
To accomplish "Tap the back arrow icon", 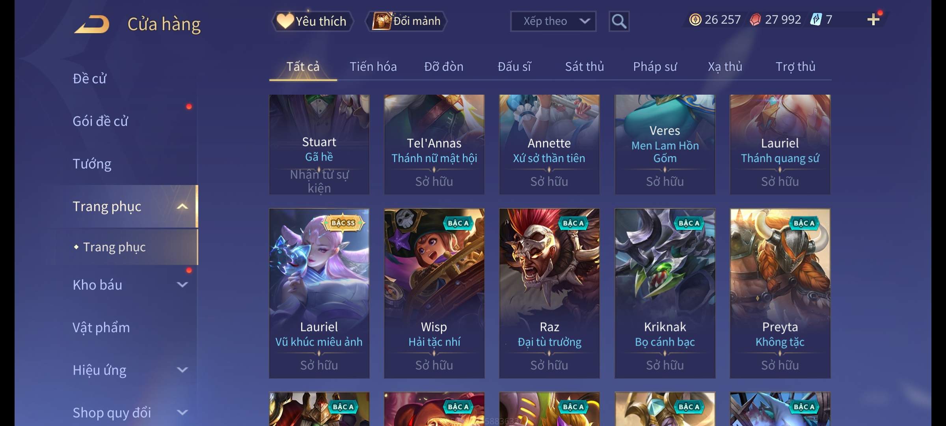I will pos(91,24).
